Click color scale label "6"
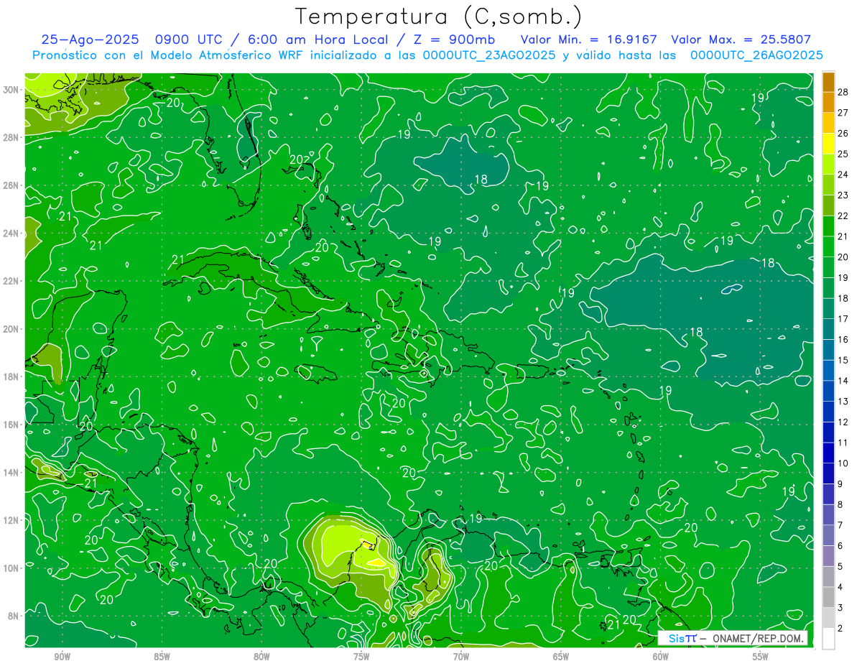Image resolution: width=862 pixels, height=666 pixels. click(x=840, y=546)
